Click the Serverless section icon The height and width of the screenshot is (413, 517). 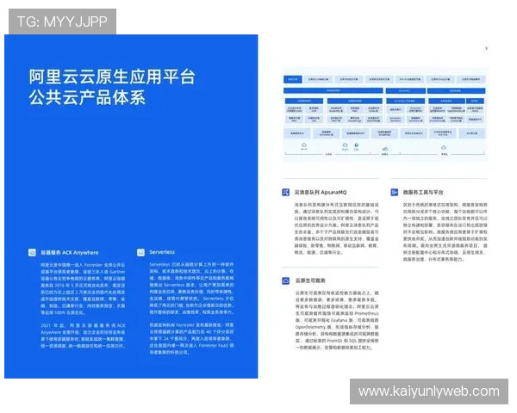140,252
